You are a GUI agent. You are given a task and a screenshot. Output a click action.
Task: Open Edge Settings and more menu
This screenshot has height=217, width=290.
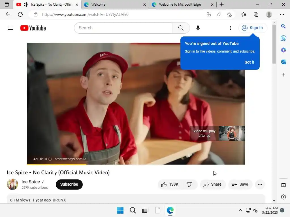[x=282, y=14]
